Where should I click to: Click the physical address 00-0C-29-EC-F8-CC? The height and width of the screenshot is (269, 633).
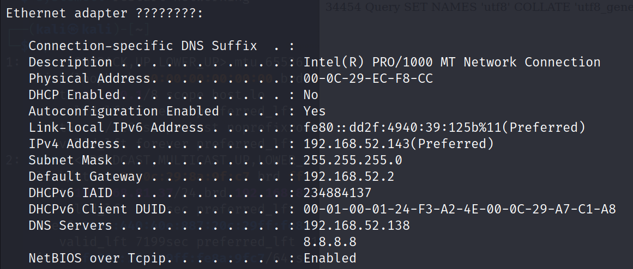[369, 78]
